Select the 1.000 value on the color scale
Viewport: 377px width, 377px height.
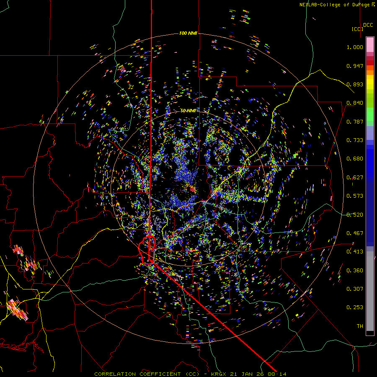point(355,47)
